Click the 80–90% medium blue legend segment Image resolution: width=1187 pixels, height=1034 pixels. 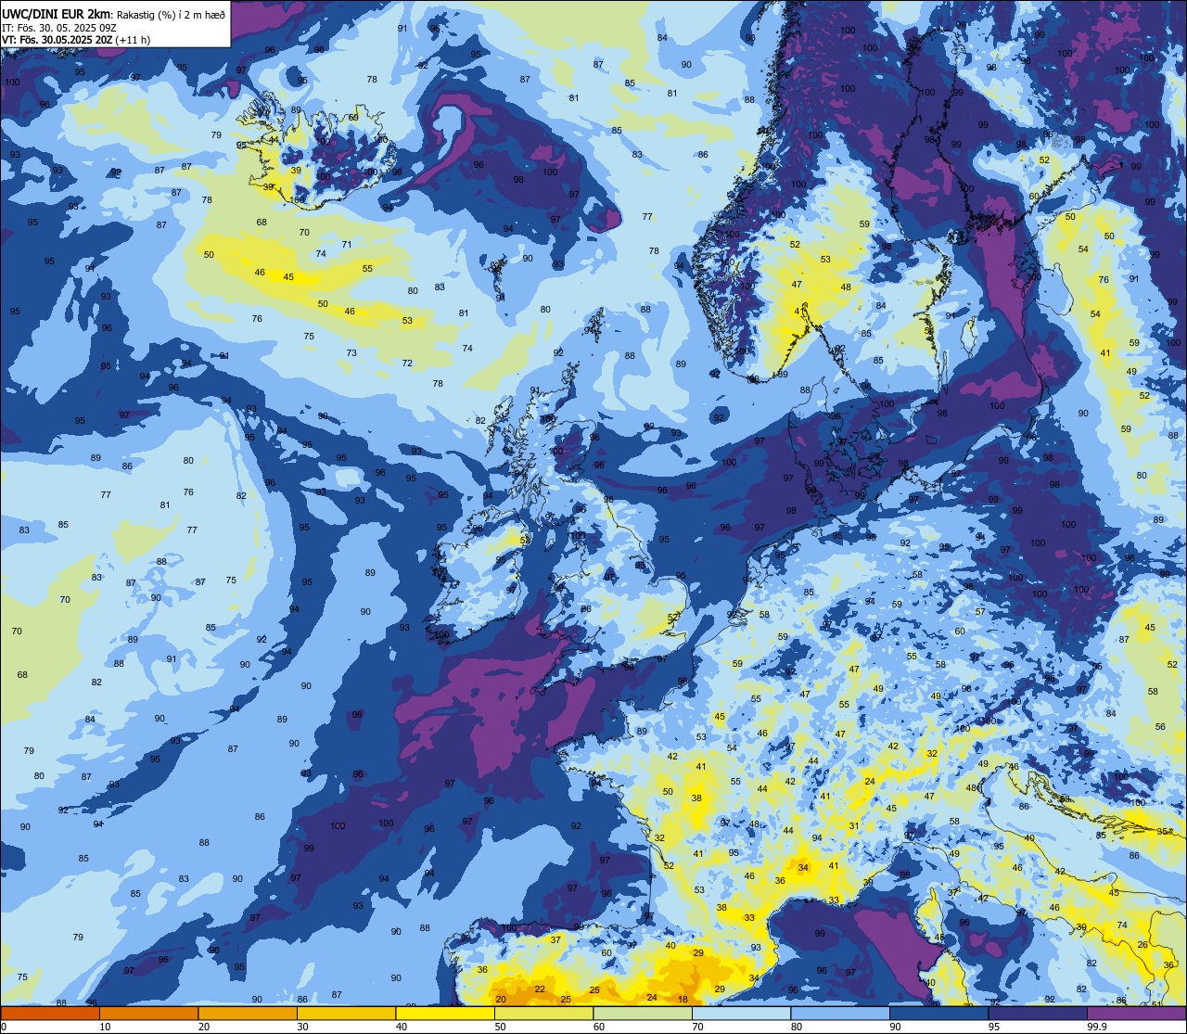(840, 1013)
